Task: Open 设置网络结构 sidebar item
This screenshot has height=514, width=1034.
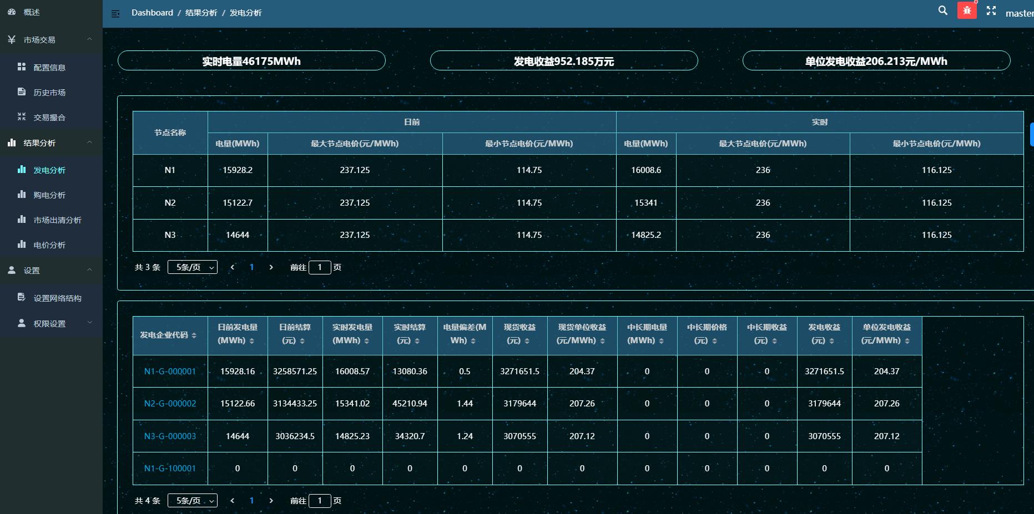Action: pyautogui.click(x=57, y=298)
